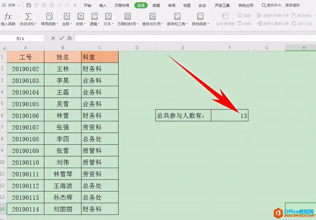Open the All functions (全部) book icon
This screenshot has width=316, height=220.
coord(67,16)
